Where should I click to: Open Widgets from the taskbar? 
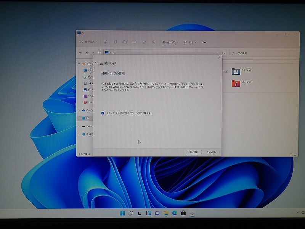pyautogui.click(x=149, y=213)
